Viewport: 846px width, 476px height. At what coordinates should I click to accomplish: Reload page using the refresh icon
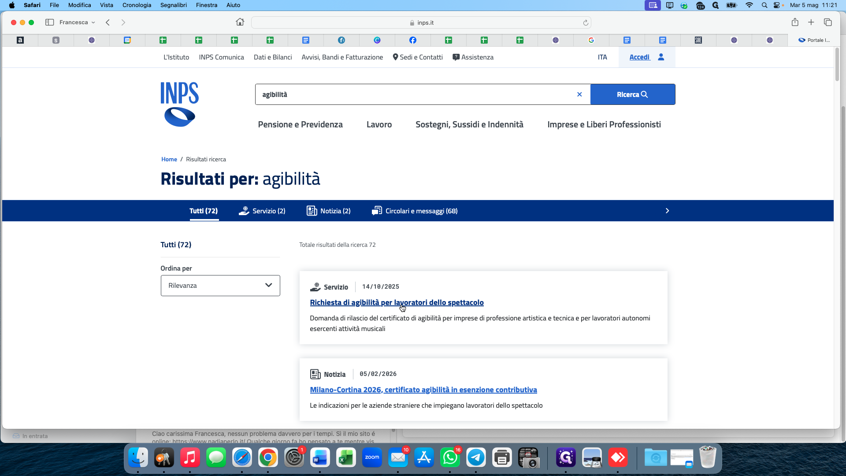click(x=586, y=23)
